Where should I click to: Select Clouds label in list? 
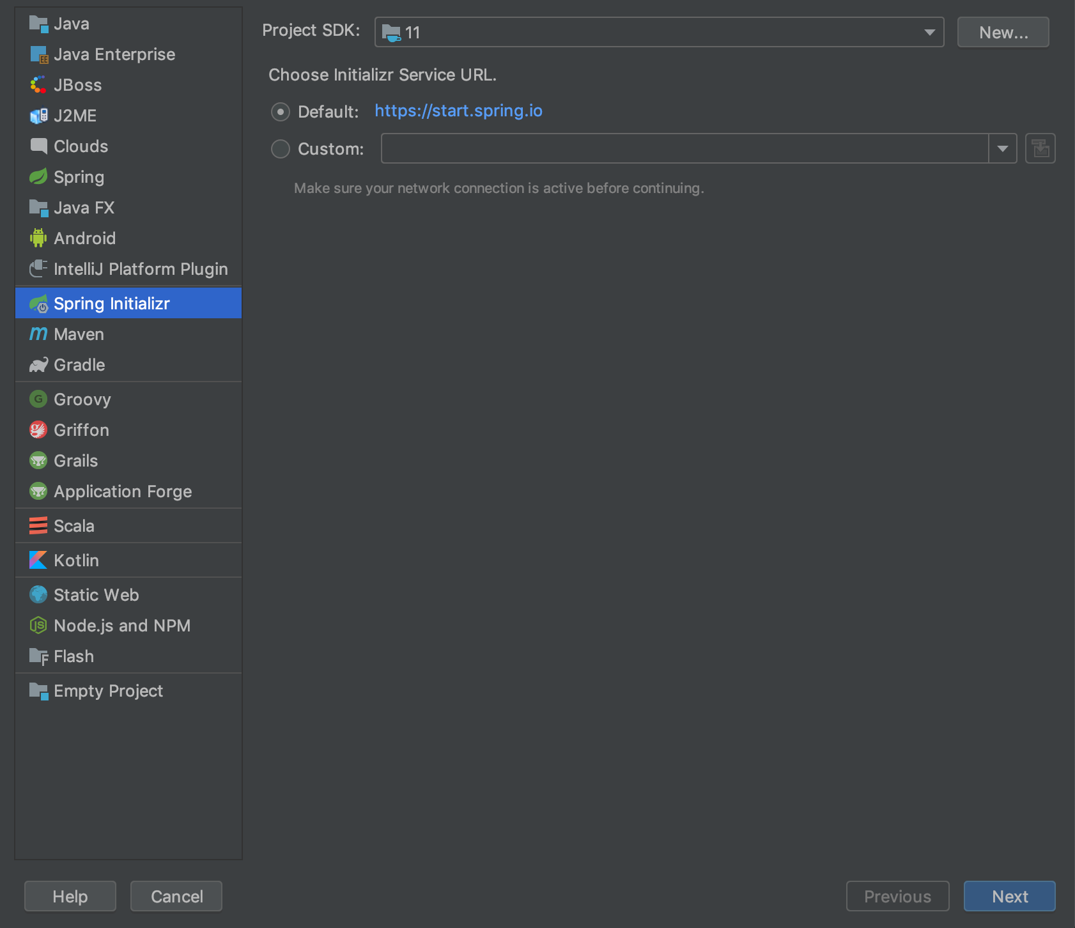tap(81, 146)
